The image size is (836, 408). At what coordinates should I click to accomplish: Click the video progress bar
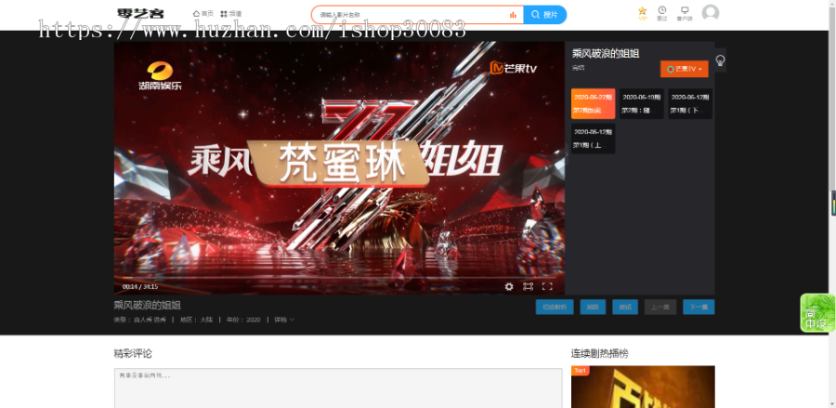tap(339, 277)
